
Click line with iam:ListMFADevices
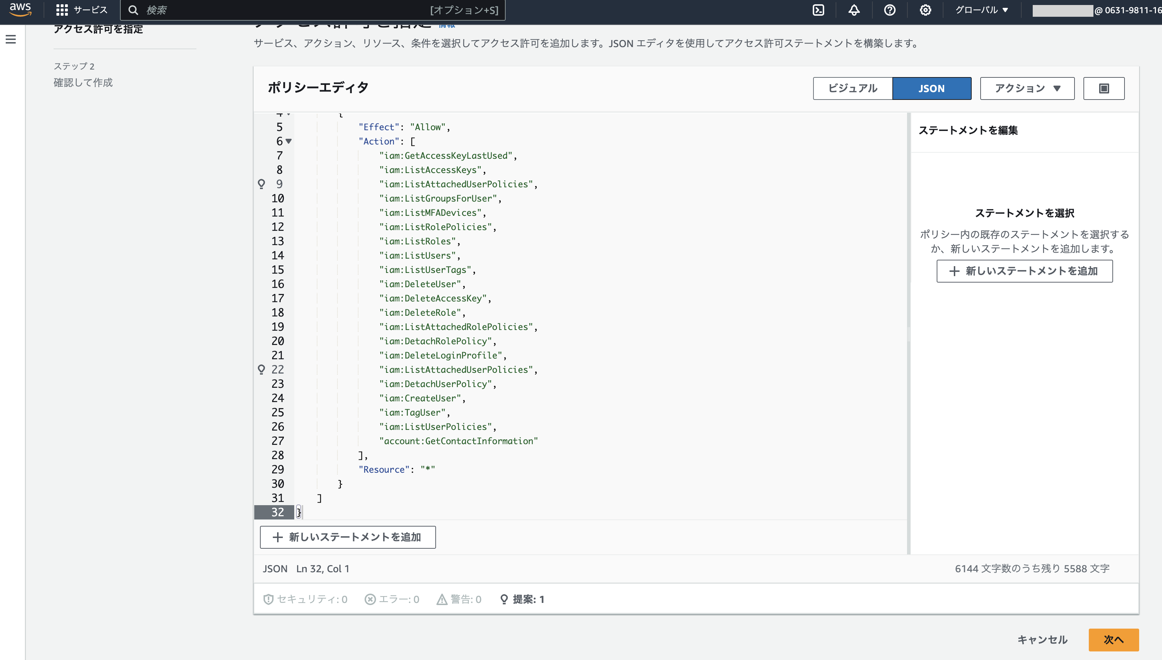(432, 213)
